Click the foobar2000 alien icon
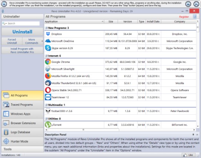The height and width of the screenshot is (158, 201). click(48, 111)
